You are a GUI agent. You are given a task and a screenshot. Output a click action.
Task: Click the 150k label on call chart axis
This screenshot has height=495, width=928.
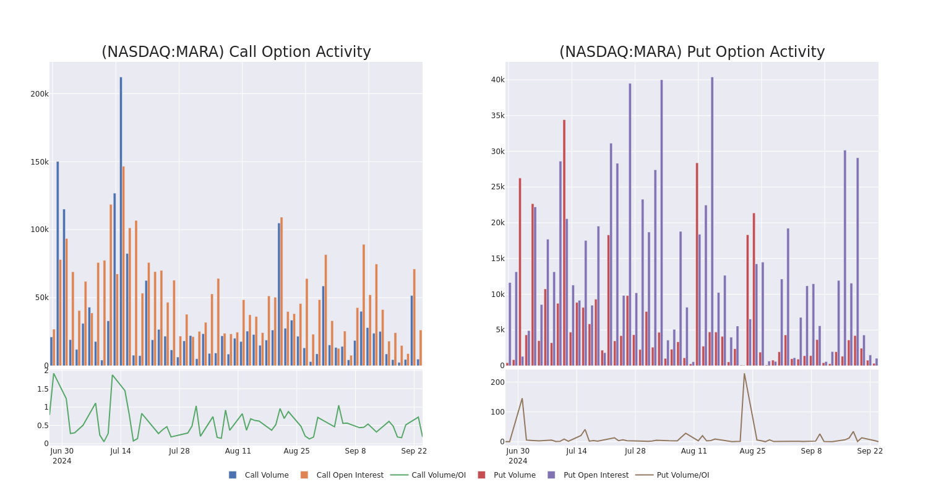[x=40, y=162]
